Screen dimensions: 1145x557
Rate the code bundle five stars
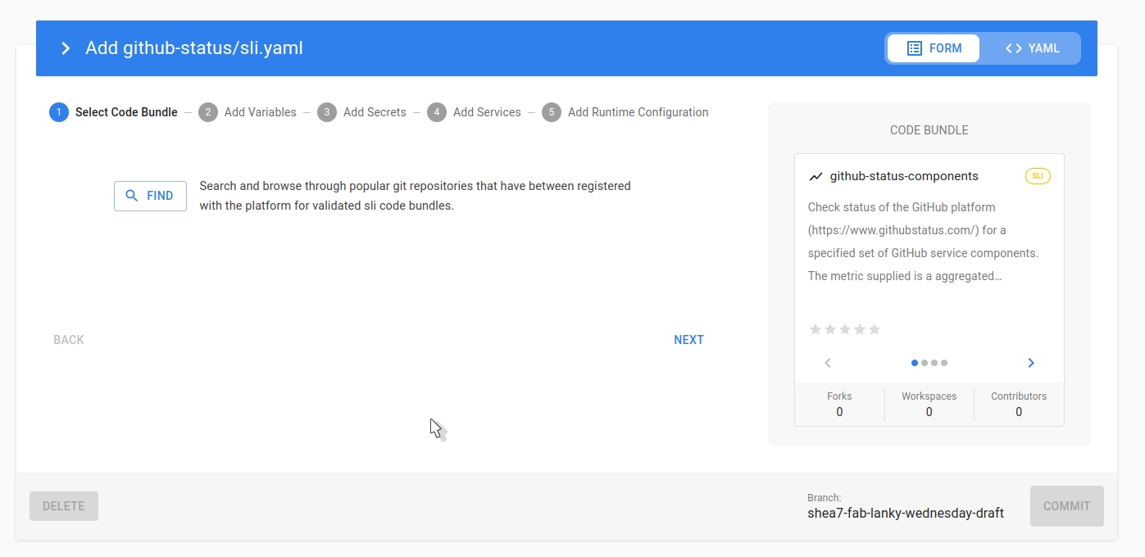pos(875,329)
